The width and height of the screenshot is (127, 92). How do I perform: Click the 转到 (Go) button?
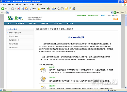point(117,12)
